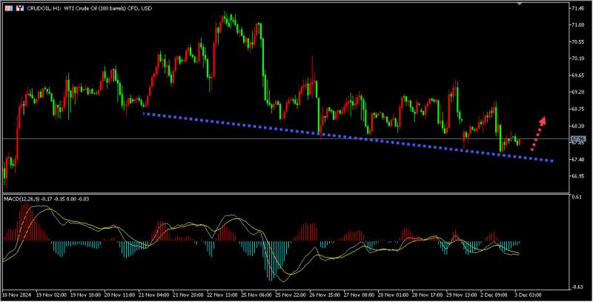Click the 20 Nov 11:00 time label
The image size is (593, 302).
(x=119, y=295)
